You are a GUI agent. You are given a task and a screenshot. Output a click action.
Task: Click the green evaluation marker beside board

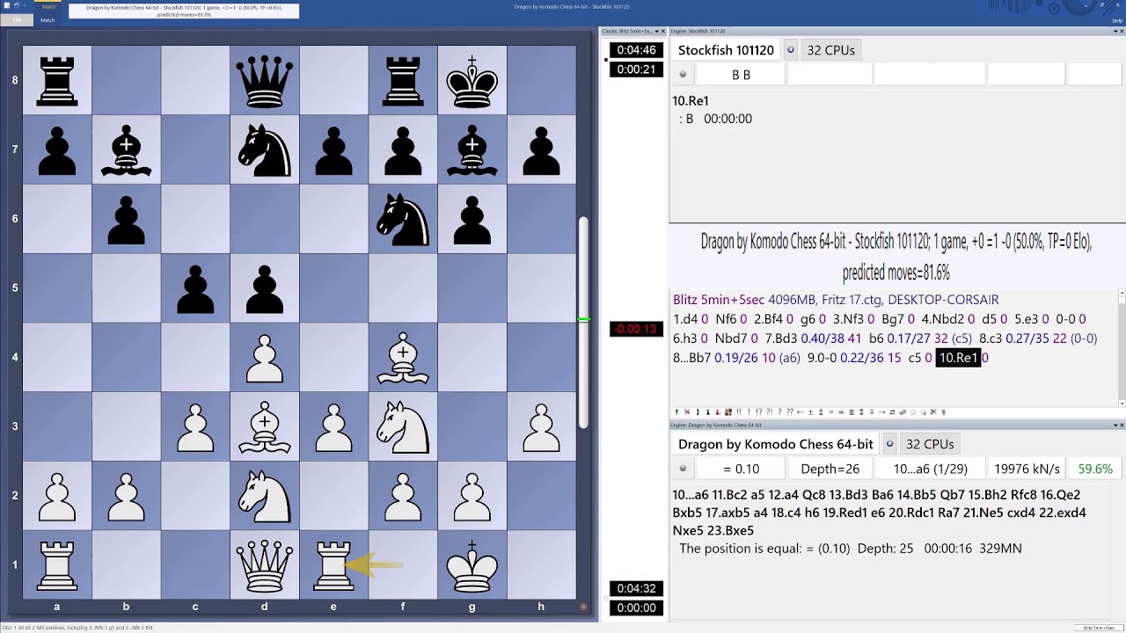pyautogui.click(x=582, y=319)
